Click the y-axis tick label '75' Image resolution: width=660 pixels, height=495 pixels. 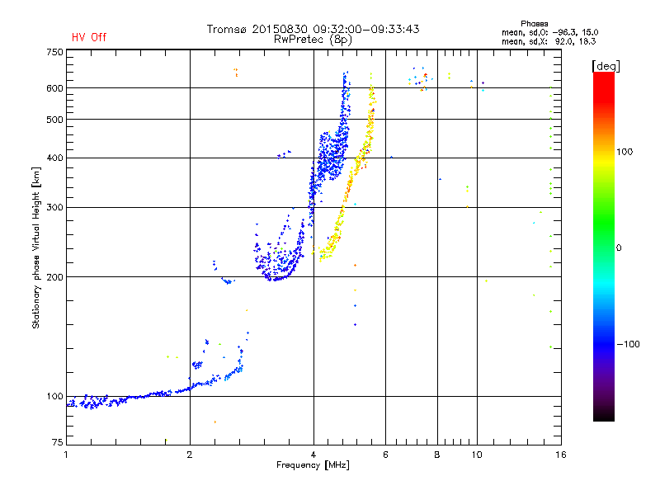pos(57,442)
